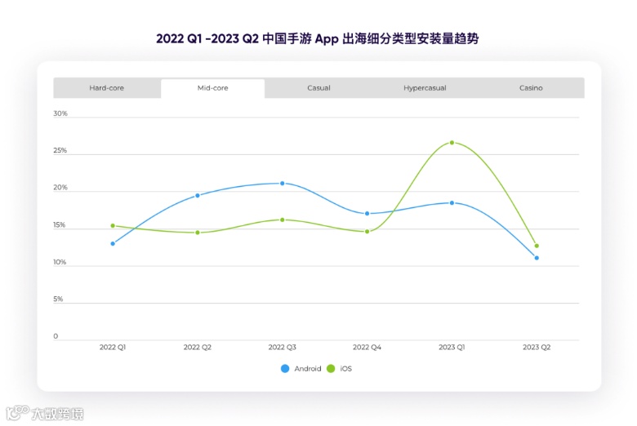Select the iOS data point at 2023 Q2
637x426 pixels.
[x=537, y=246]
